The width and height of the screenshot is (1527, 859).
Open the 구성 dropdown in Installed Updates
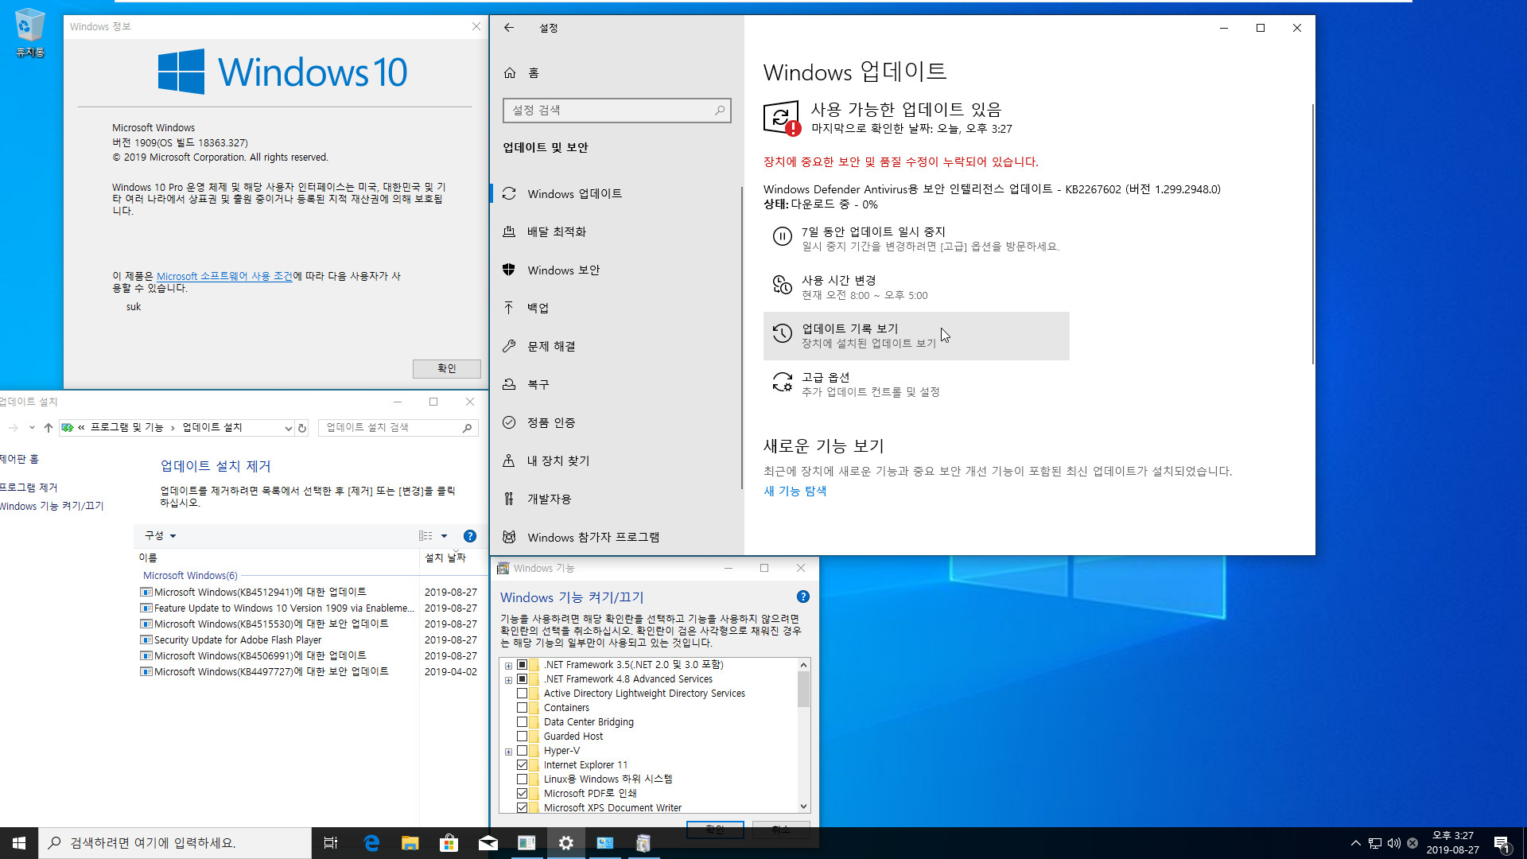[x=160, y=536]
